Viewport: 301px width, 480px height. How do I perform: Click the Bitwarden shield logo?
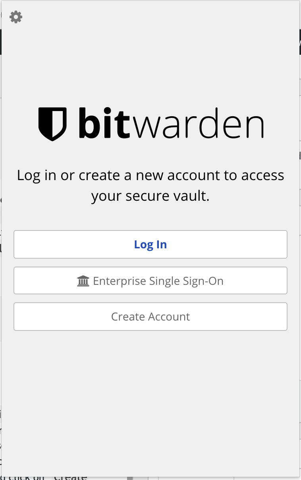(x=52, y=124)
